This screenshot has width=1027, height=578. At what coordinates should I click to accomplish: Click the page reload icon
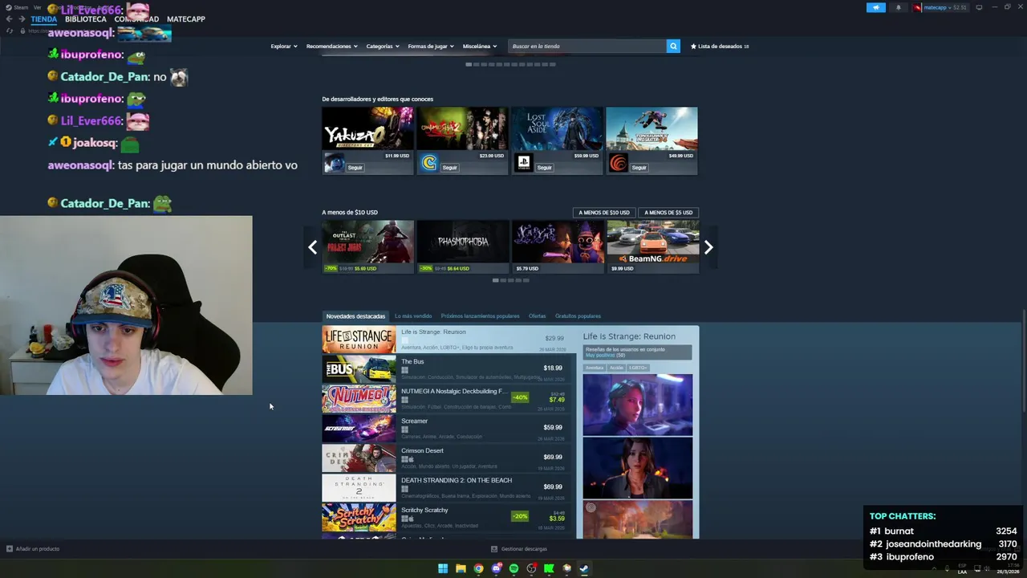10,31
